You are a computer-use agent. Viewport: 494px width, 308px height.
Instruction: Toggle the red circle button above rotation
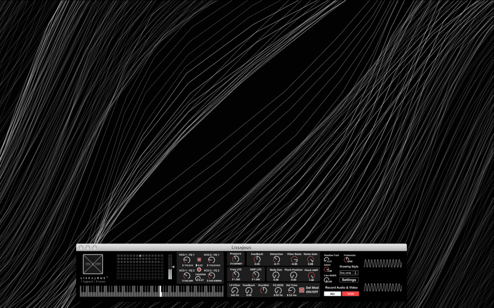(199, 269)
